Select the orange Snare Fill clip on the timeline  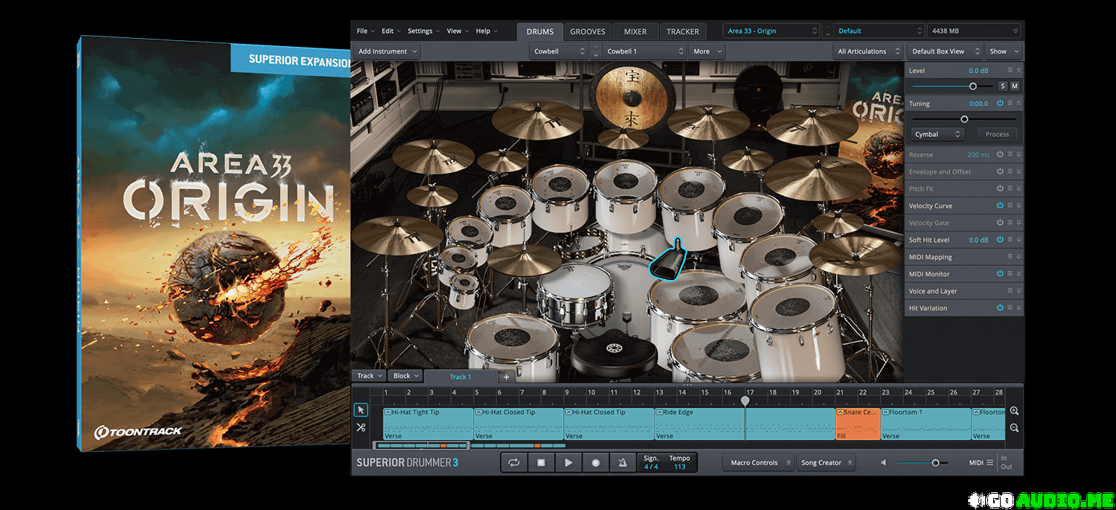857,424
